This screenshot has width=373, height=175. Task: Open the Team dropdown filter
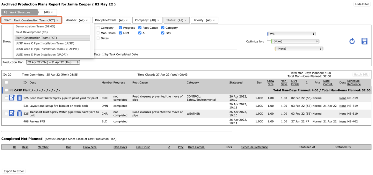click(31, 20)
